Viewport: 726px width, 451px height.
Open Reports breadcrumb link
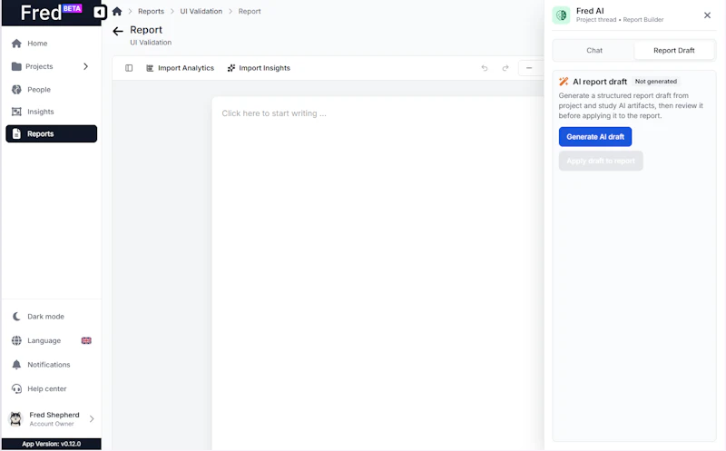click(x=151, y=11)
